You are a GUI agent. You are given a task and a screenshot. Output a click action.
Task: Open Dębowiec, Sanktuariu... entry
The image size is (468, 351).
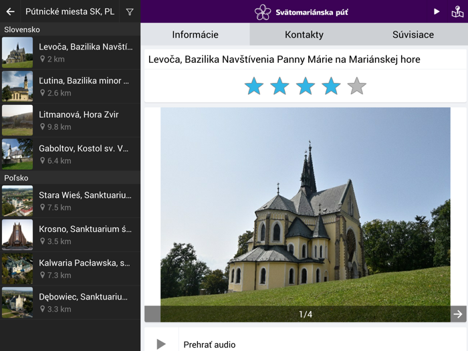[70, 303]
